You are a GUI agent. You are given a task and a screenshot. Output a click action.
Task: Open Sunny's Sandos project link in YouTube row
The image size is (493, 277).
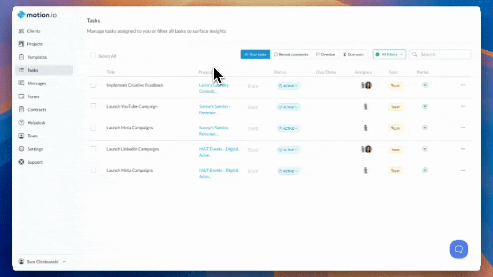(x=215, y=110)
